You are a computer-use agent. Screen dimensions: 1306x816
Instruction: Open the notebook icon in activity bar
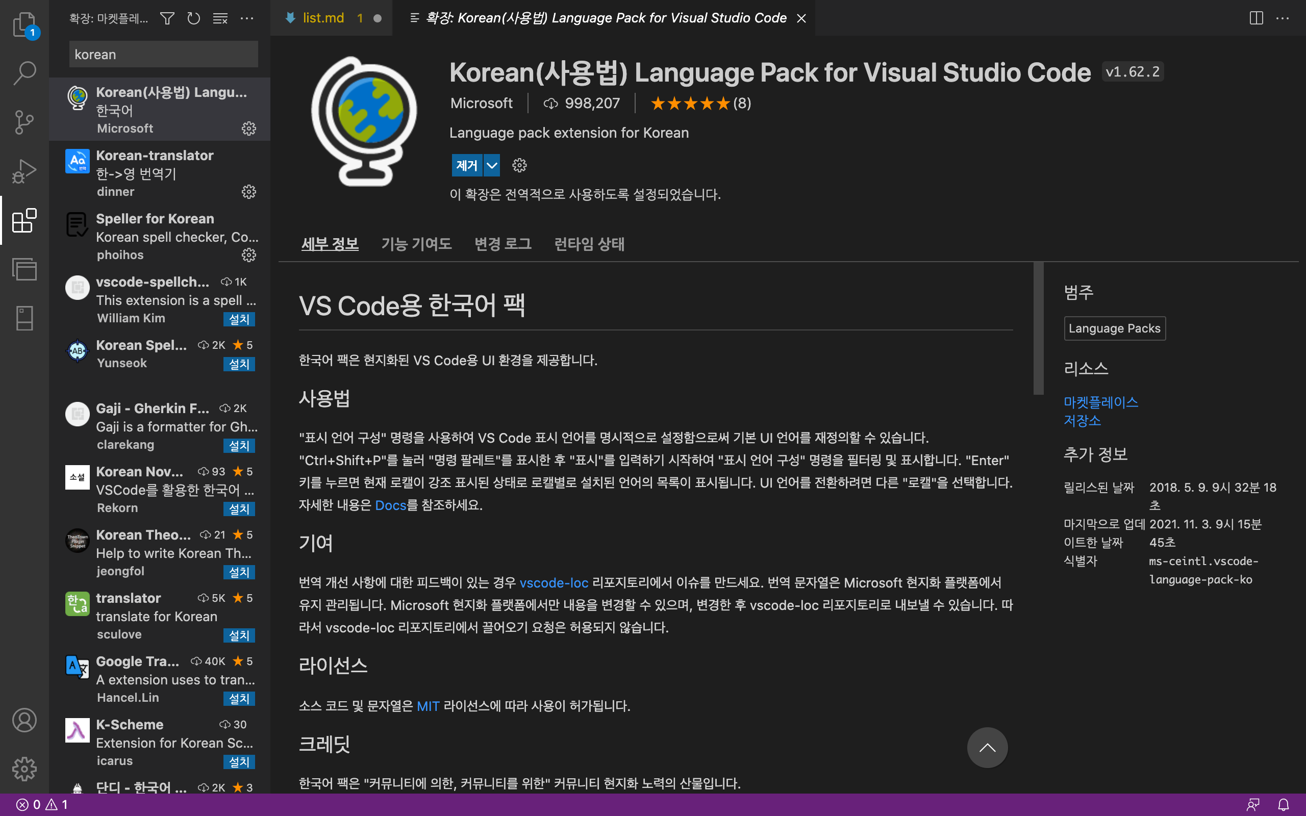pos(24,318)
